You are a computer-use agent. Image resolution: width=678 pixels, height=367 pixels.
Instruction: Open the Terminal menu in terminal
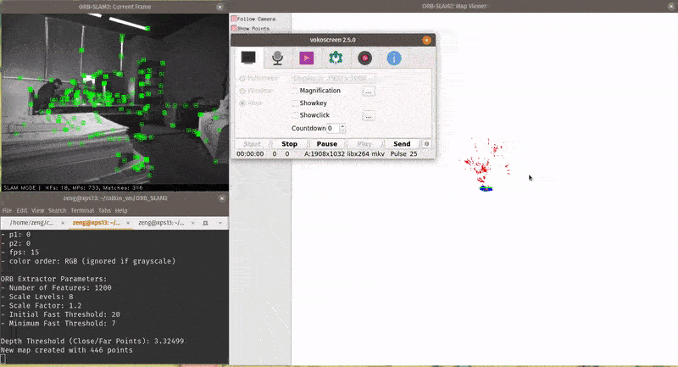pos(82,210)
